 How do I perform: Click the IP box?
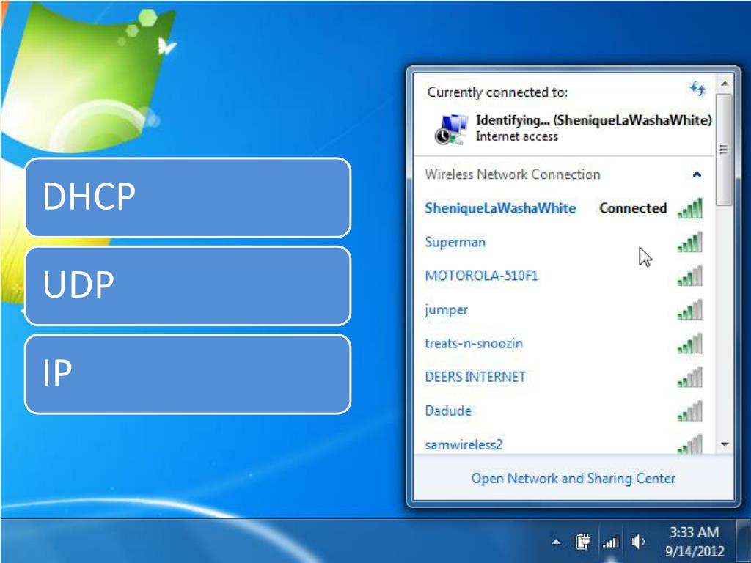tap(188, 374)
